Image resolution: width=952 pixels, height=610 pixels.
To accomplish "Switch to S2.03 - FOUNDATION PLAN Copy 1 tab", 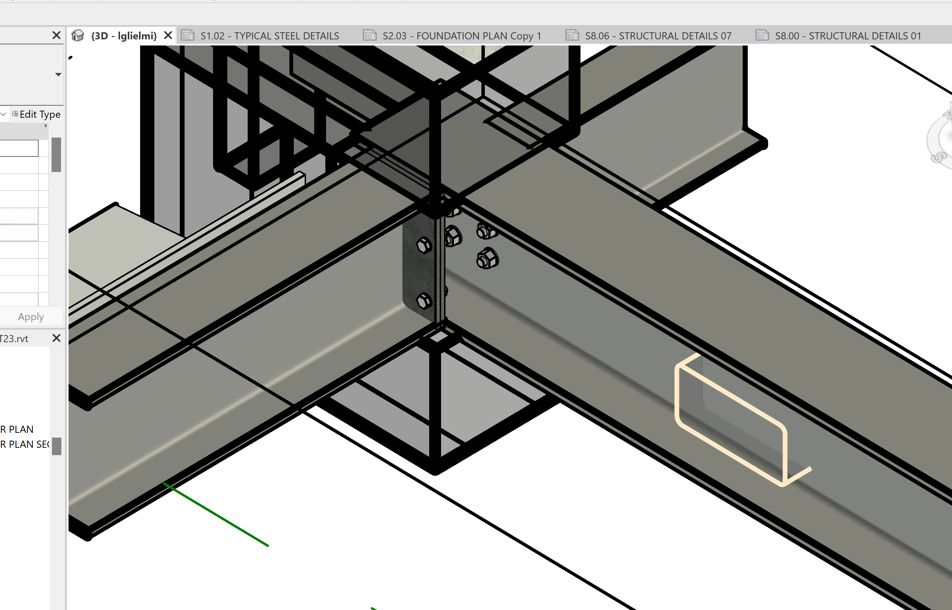I will coord(461,36).
